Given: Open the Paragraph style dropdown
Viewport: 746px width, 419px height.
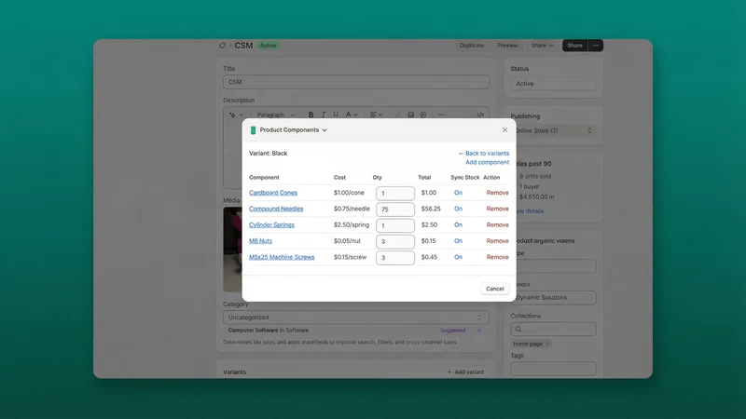Looking at the screenshot, I should (276, 115).
